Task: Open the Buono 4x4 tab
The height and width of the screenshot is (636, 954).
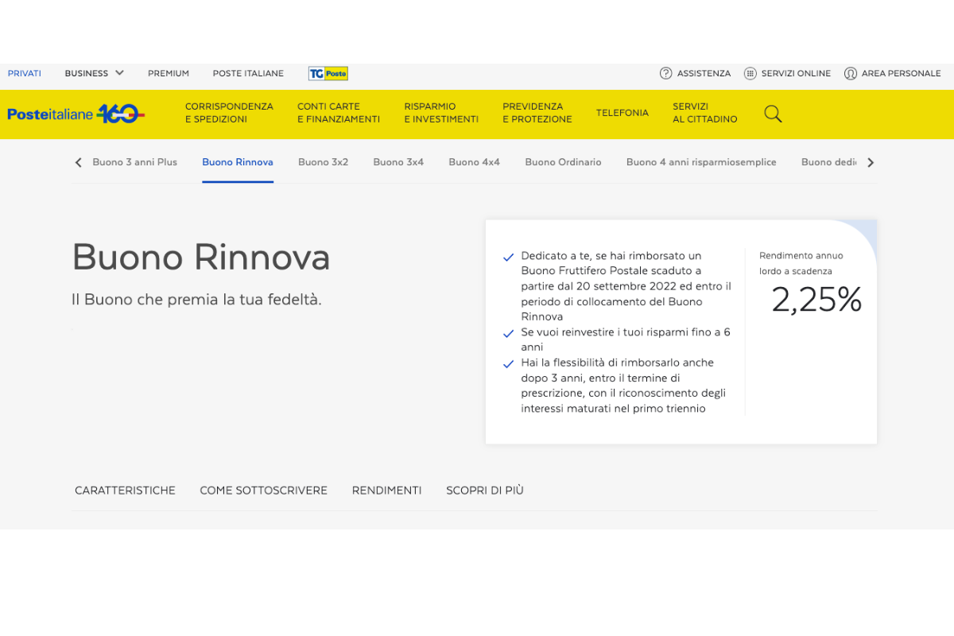Action: pos(474,162)
